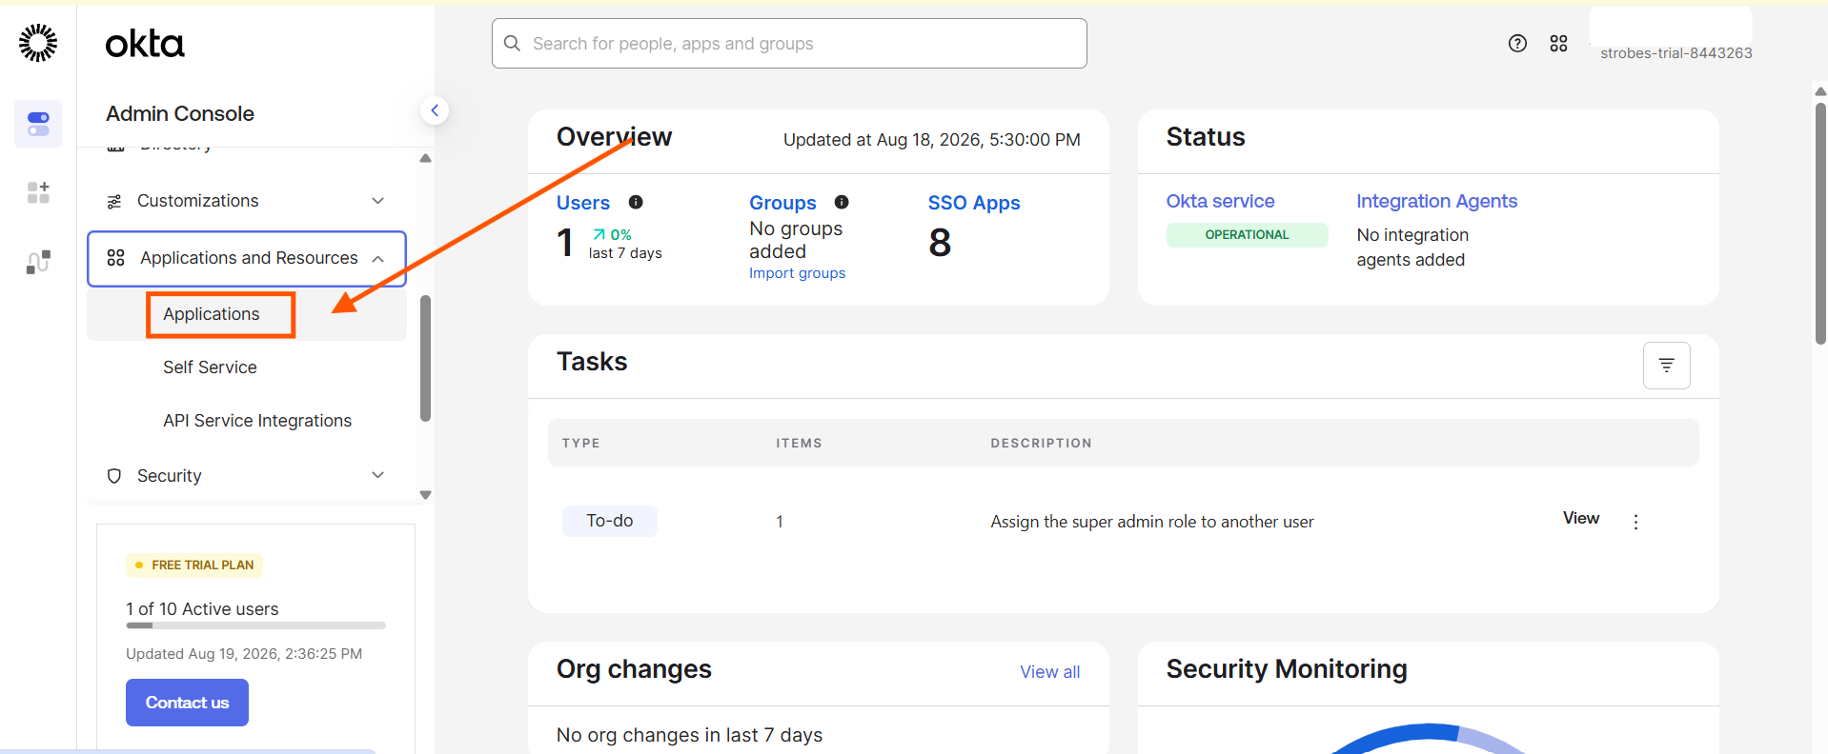This screenshot has width=1828, height=754.
Task: Click the info icon next to Groups
Action: 842,202
